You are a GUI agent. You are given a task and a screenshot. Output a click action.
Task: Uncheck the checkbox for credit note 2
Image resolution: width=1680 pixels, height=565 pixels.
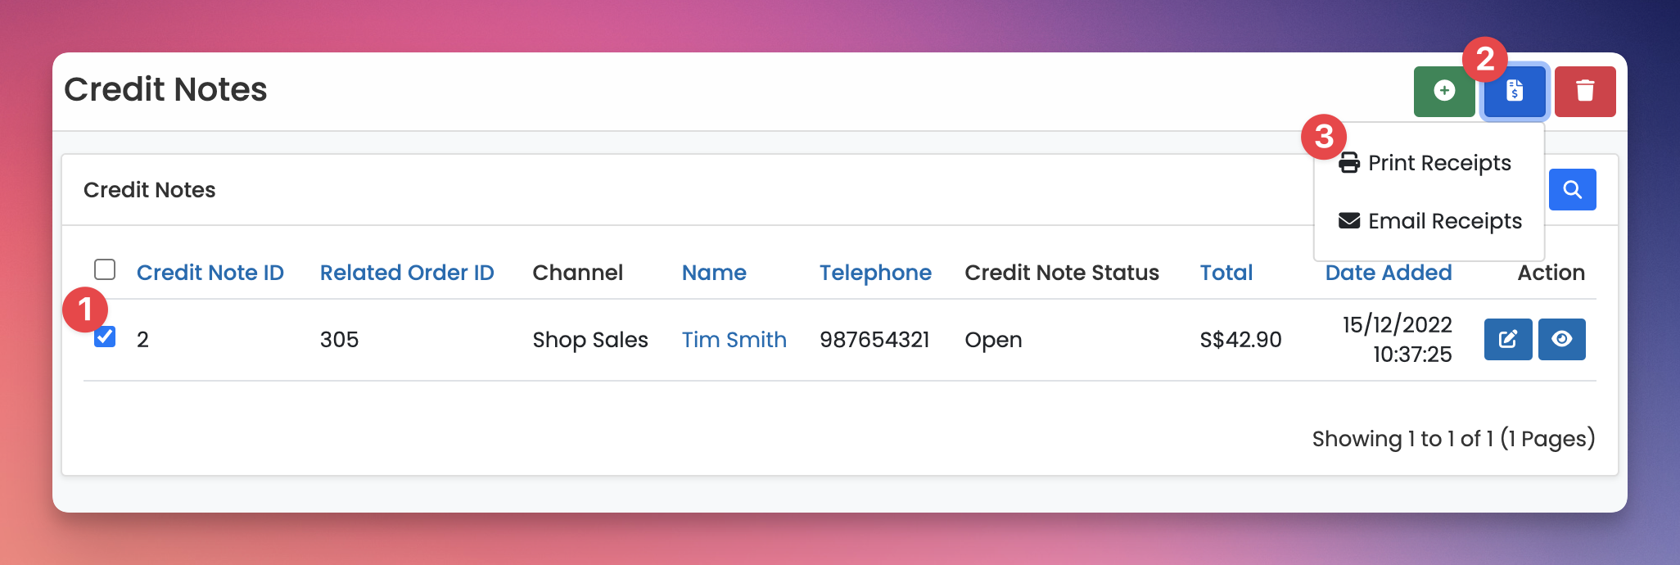tap(105, 337)
